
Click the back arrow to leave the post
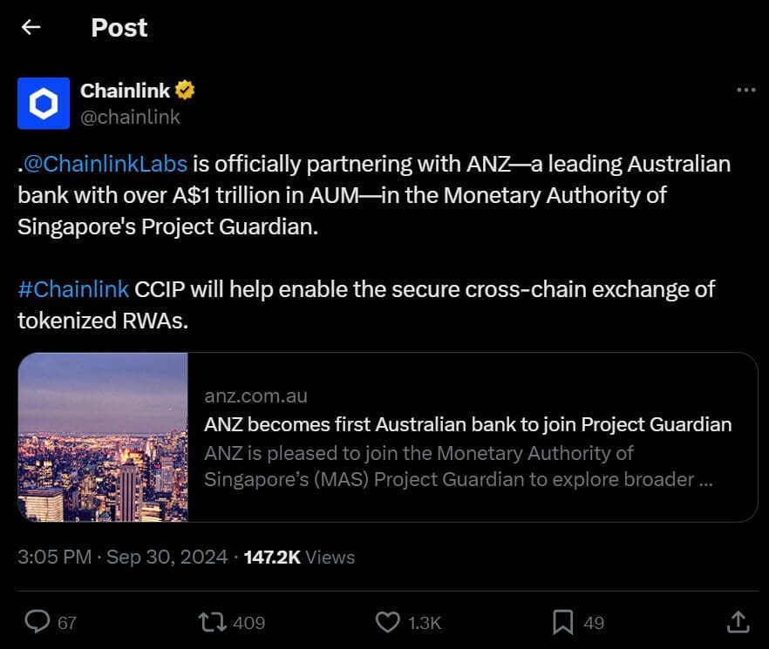tap(31, 27)
